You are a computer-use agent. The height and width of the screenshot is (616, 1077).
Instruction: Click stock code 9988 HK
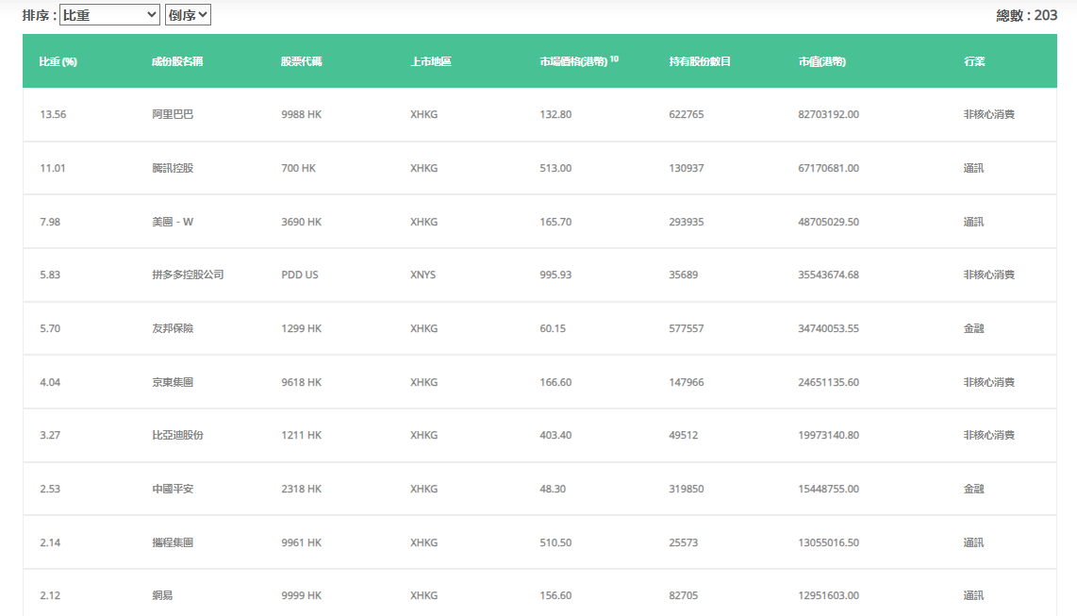click(302, 115)
